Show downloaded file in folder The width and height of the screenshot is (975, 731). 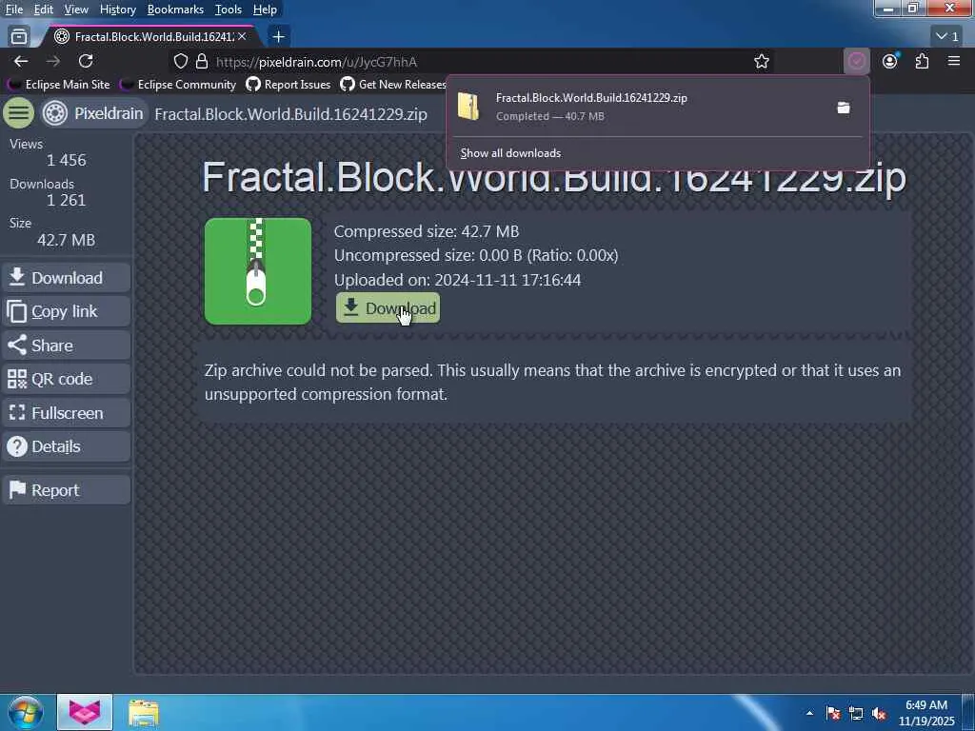pyautogui.click(x=844, y=108)
